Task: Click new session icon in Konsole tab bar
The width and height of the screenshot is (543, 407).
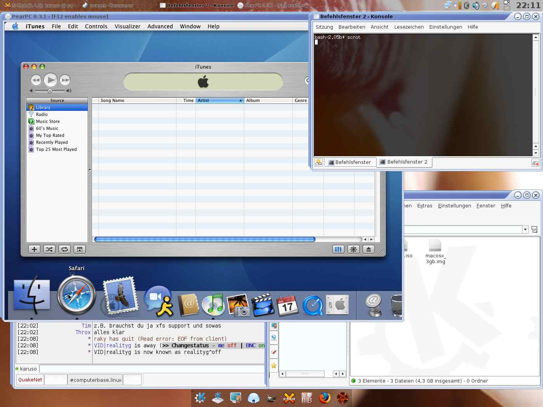Action: pos(318,162)
